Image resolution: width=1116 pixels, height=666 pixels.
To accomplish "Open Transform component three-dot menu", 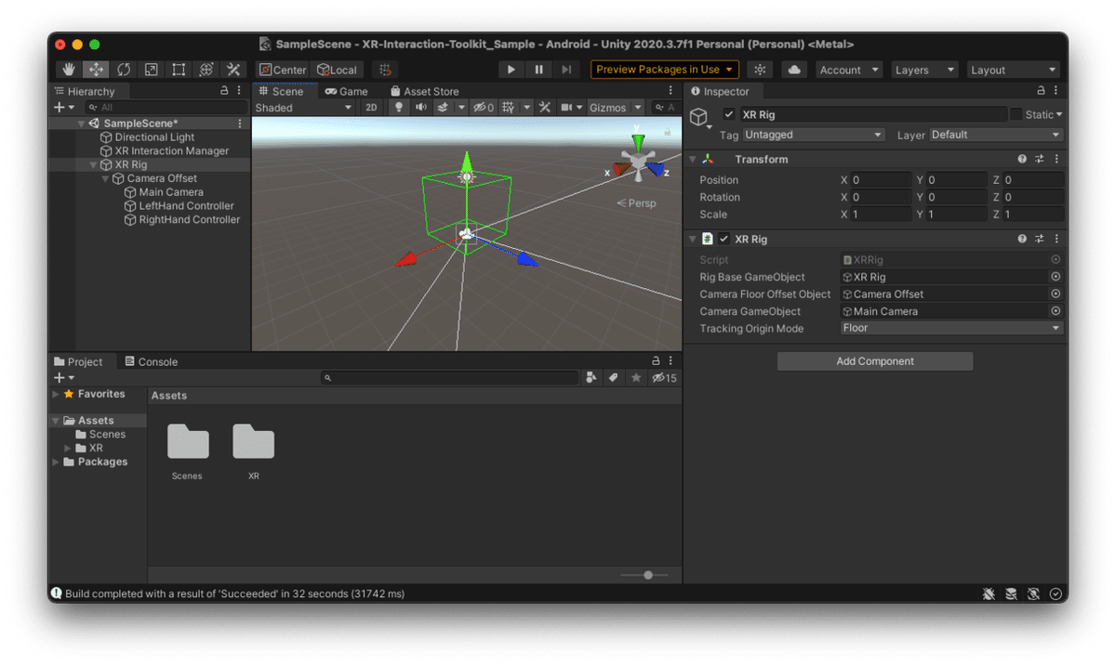I will point(1056,160).
